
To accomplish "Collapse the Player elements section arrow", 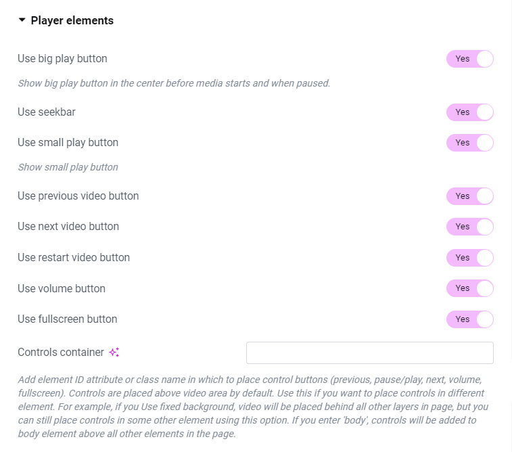I will pos(22,20).
